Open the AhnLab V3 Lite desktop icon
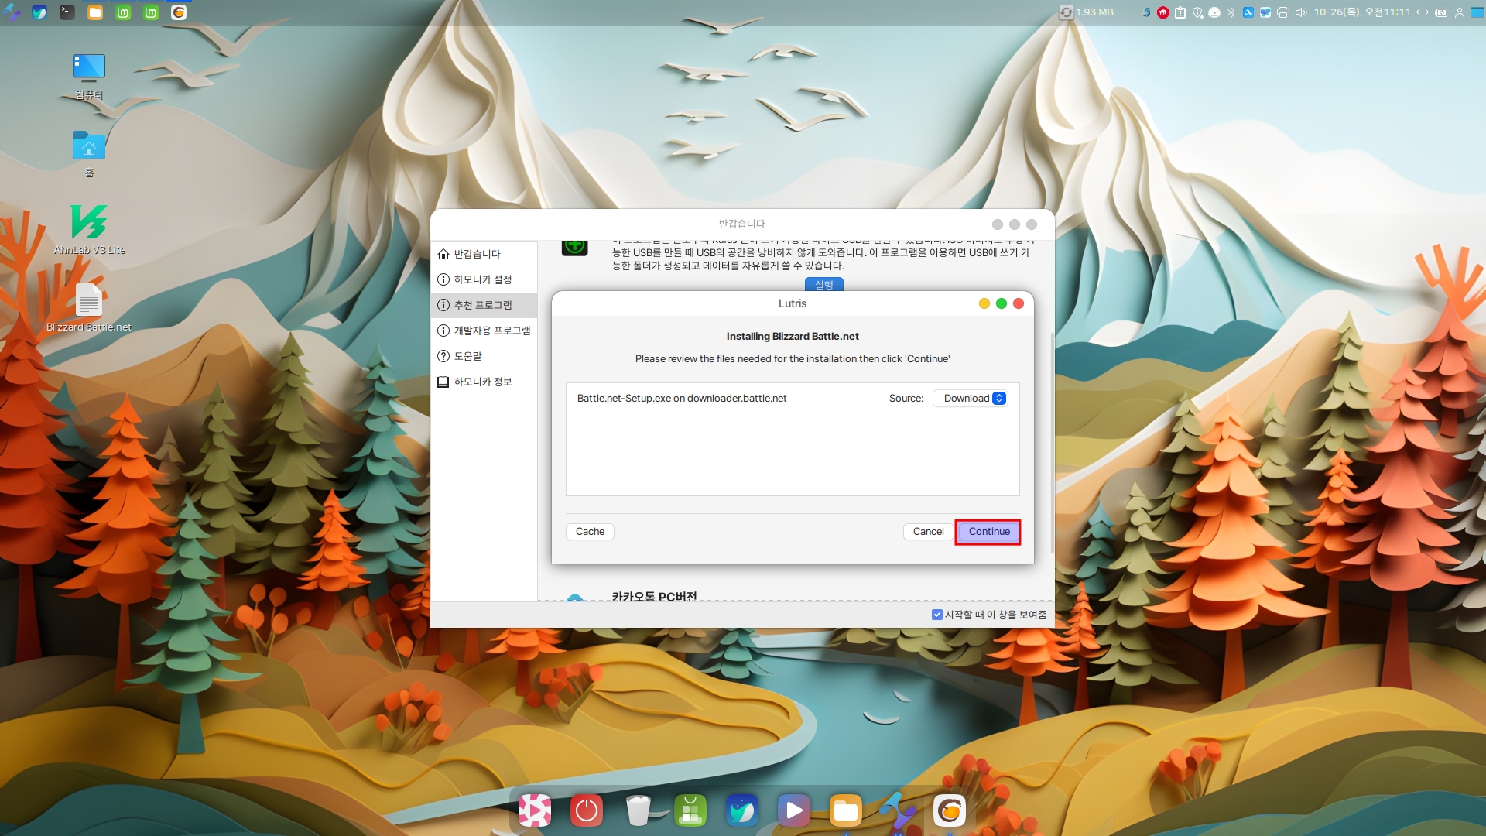 tap(89, 223)
